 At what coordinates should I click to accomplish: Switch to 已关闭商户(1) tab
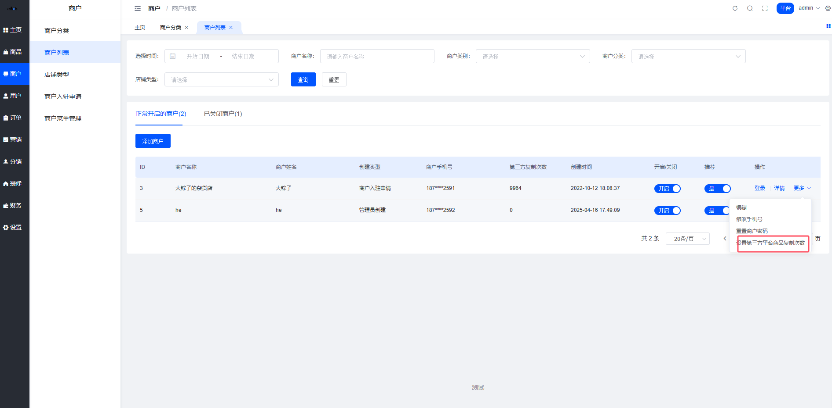coord(223,114)
